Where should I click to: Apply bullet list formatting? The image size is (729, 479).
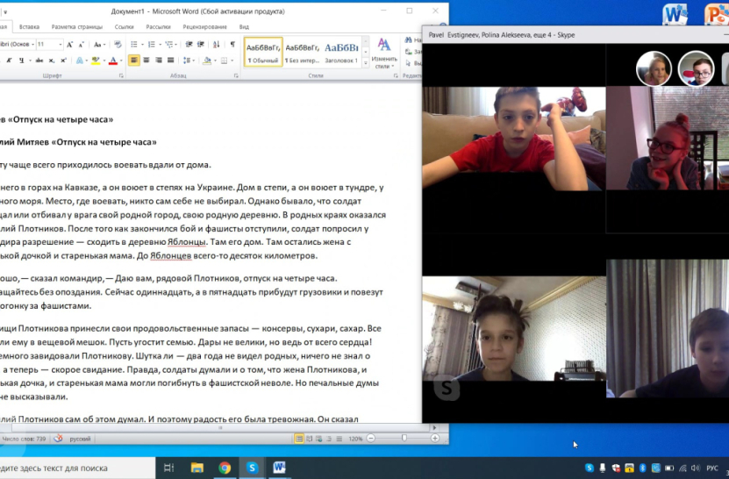pyautogui.click(x=134, y=45)
